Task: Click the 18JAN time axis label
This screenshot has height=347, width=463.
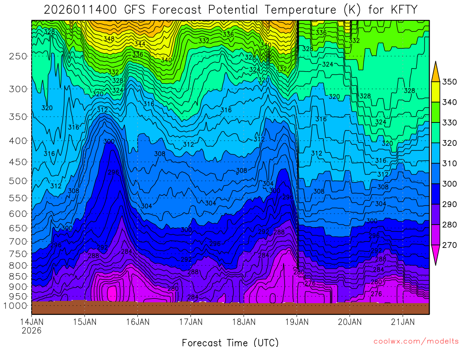Action: tap(244, 322)
